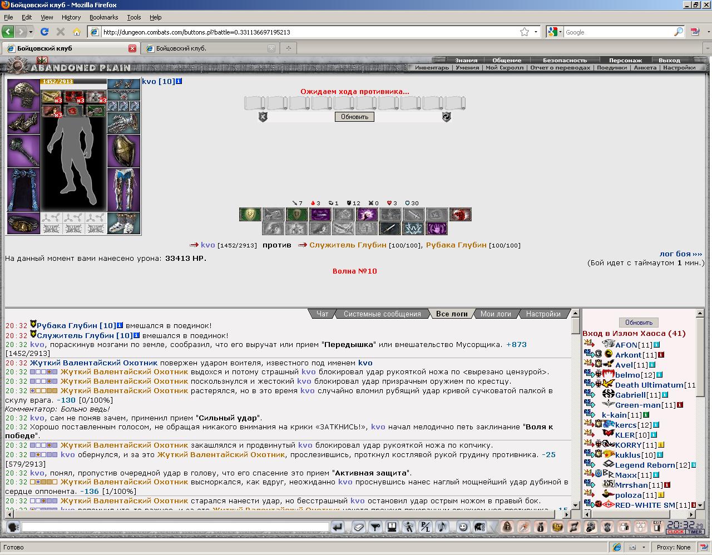712x555 pixels.
Task: Click the player name Legend Reborn
Action: [x=645, y=465]
